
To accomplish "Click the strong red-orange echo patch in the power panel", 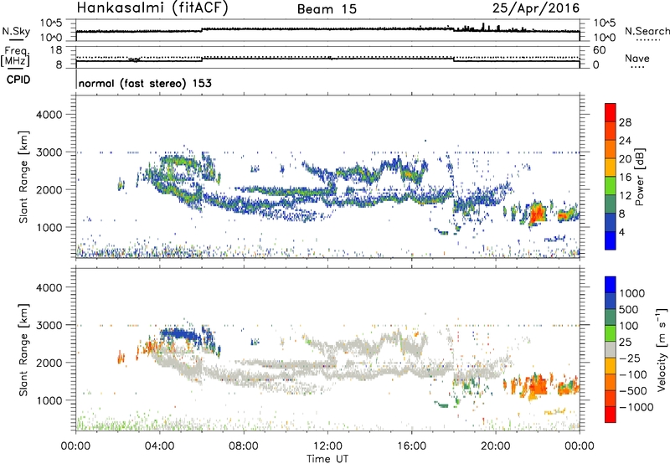I will (537, 214).
